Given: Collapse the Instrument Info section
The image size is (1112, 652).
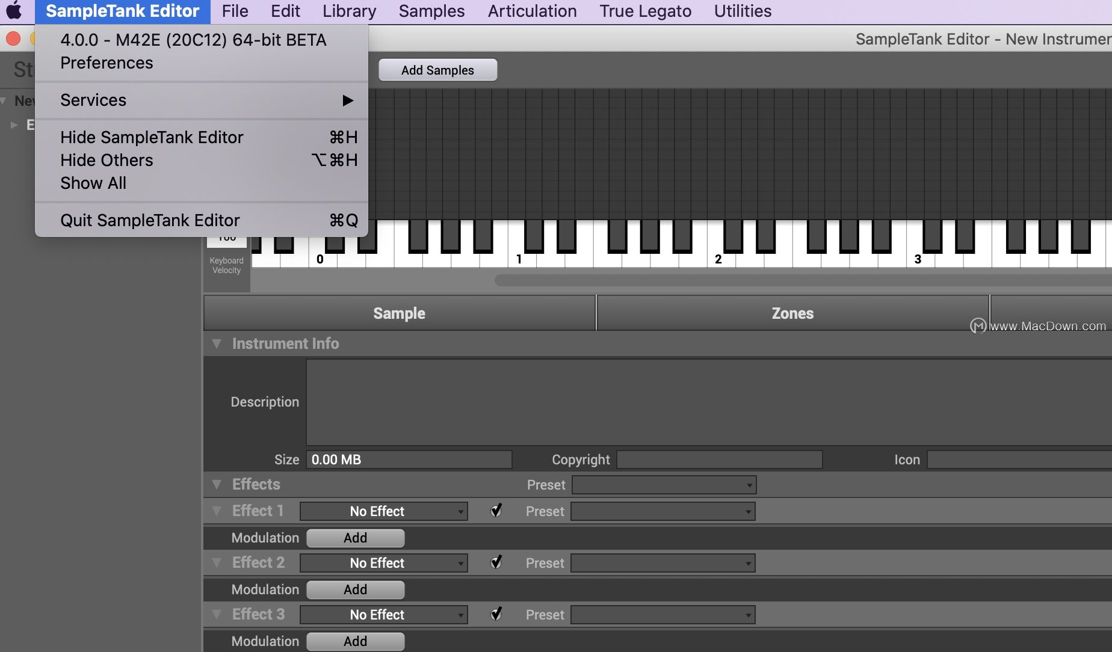Looking at the screenshot, I should coord(217,343).
